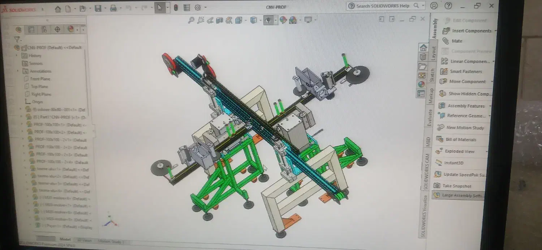Open the Options gear icon
Screen dimensions: 542x250
pos(198,8)
